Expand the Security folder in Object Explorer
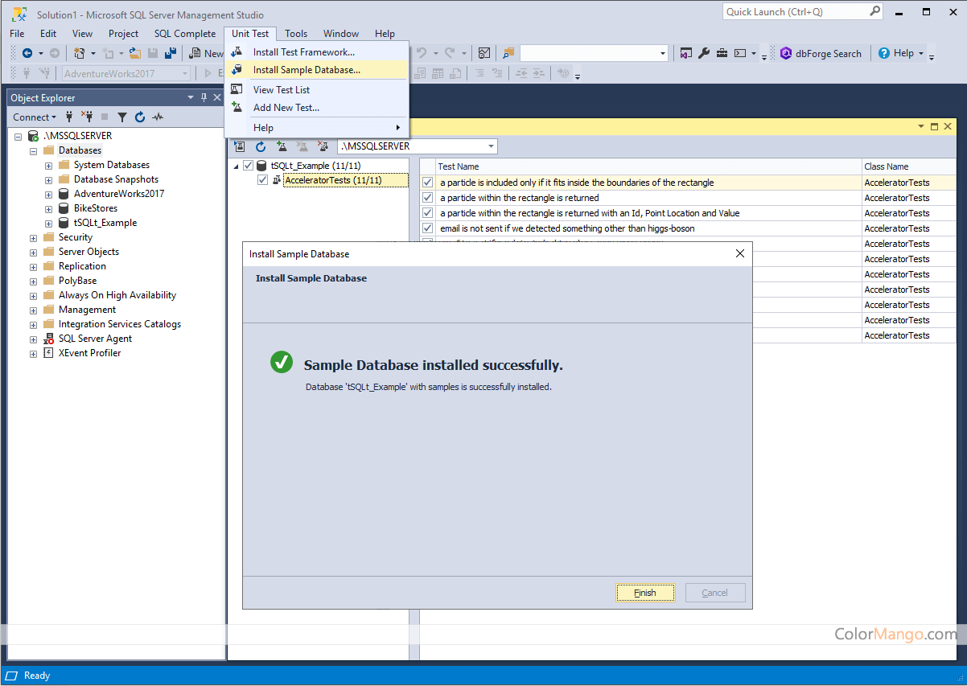This screenshot has height=686, width=967. (x=34, y=237)
